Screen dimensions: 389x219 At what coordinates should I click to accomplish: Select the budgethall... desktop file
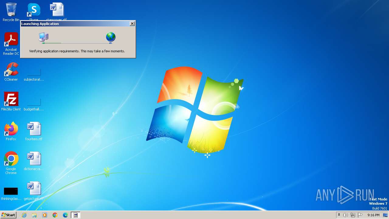pos(34,104)
